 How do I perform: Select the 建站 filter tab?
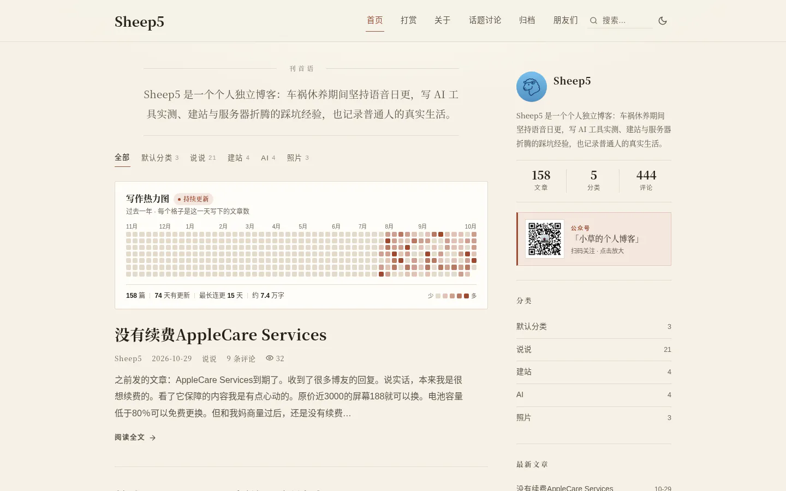point(239,158)
